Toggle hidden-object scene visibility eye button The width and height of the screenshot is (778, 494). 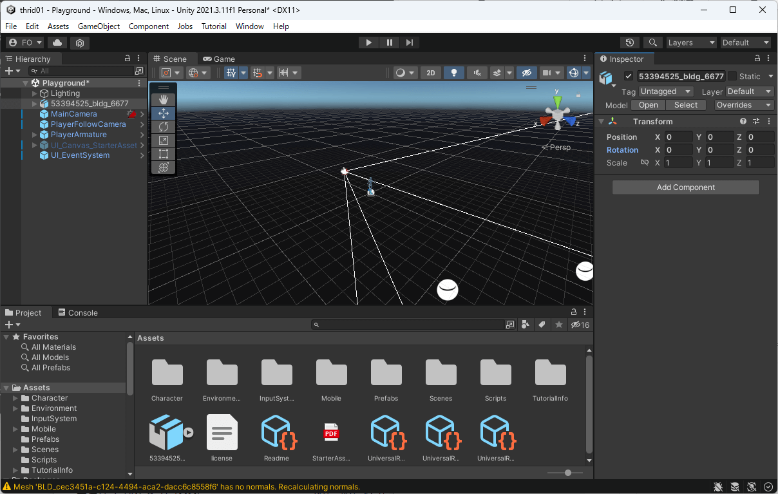pyautogui.click(x=526, y=73)
